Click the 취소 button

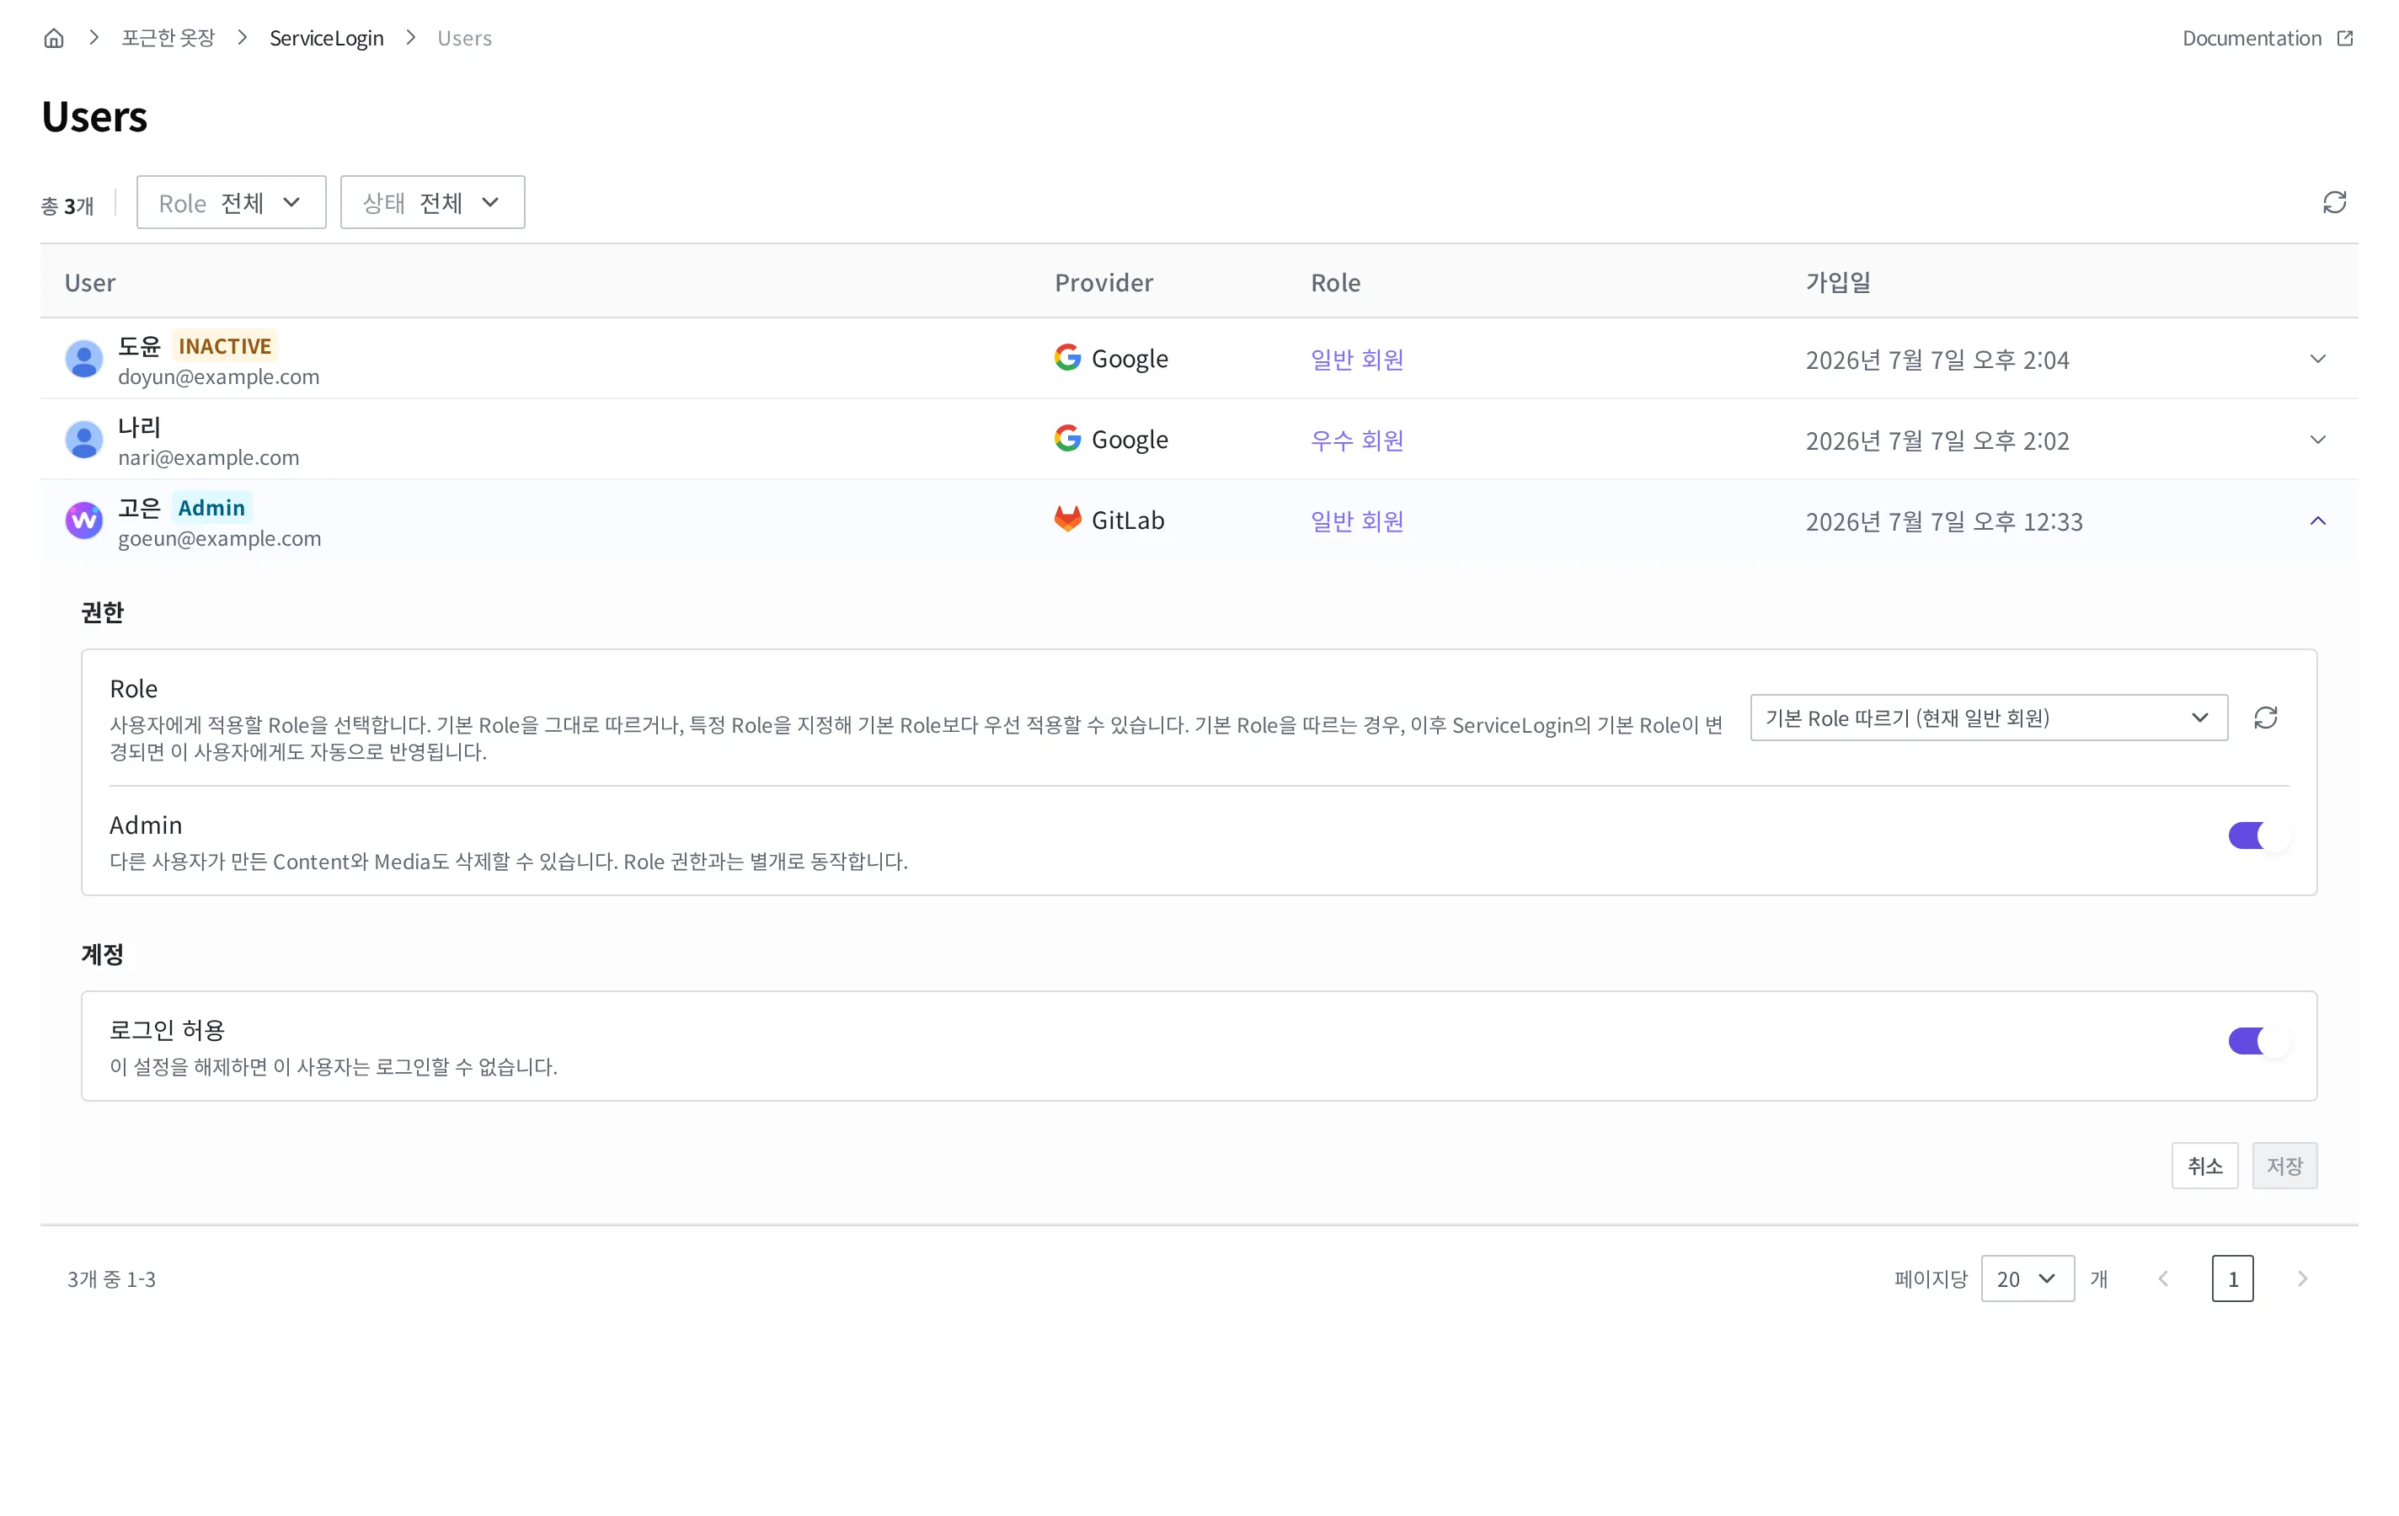pyautogui.click(x=2204, y=1166)
